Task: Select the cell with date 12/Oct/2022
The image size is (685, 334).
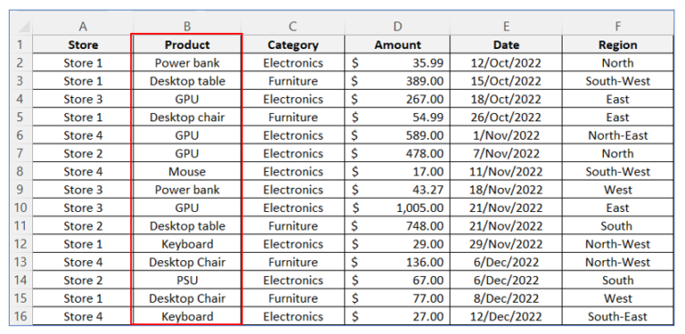Action: 506,62
